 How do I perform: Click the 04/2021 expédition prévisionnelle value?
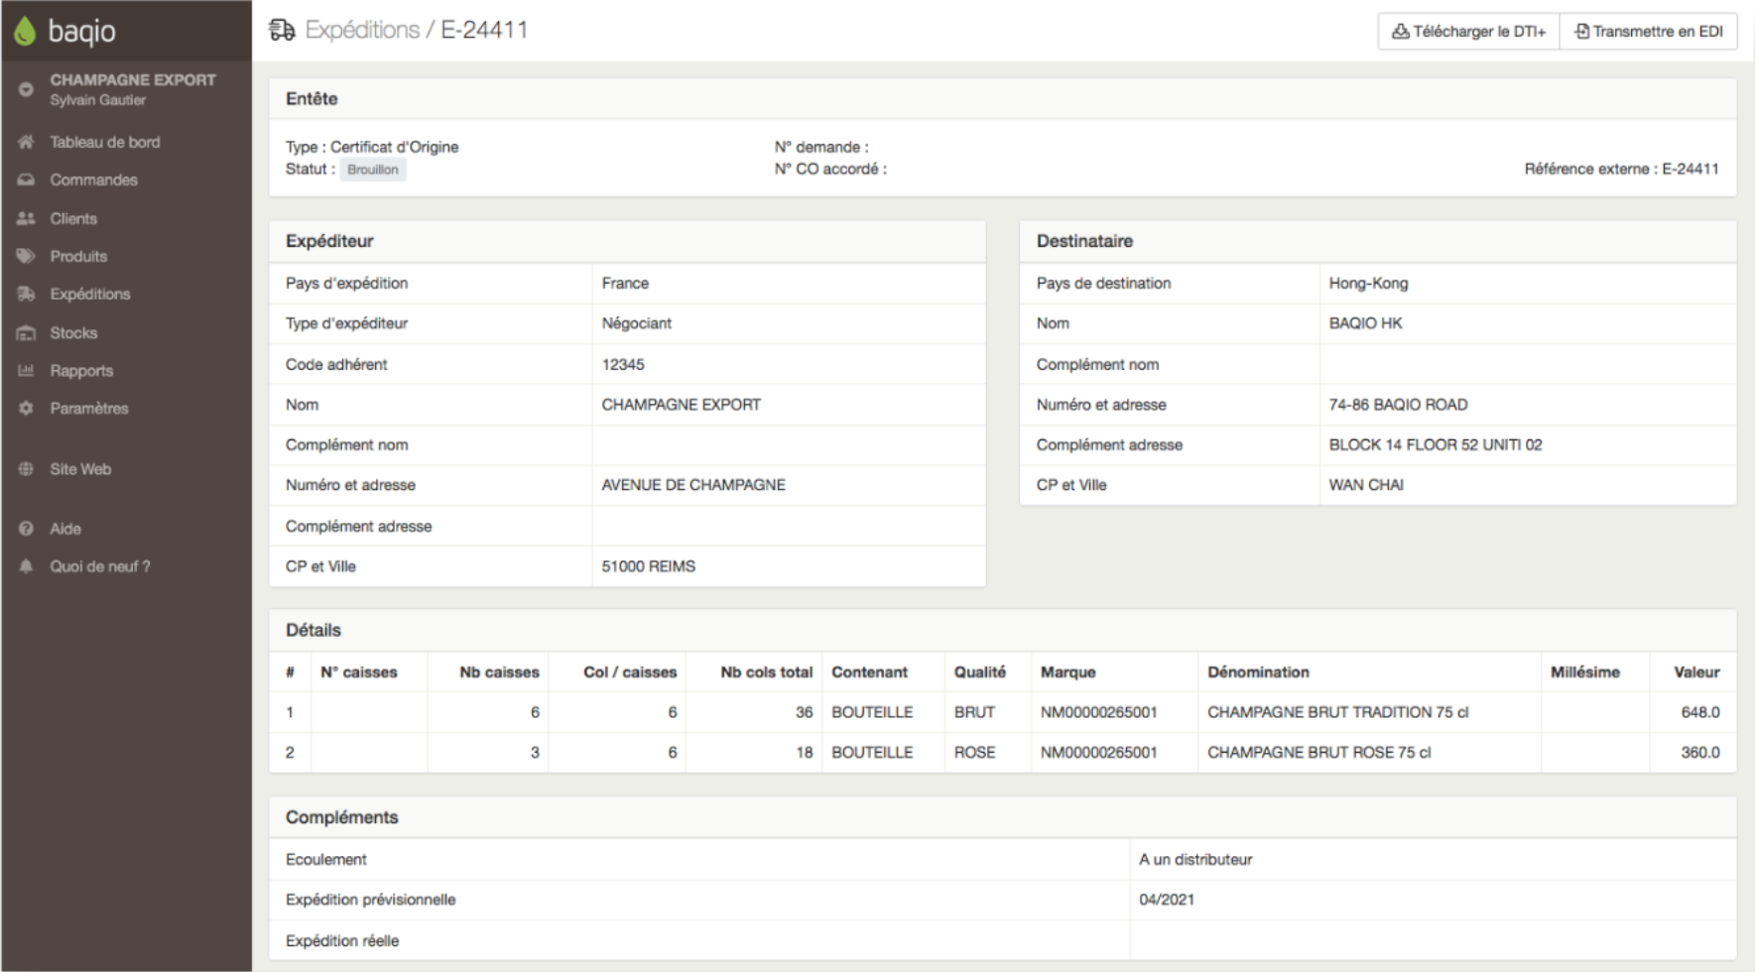(1167, 900)
